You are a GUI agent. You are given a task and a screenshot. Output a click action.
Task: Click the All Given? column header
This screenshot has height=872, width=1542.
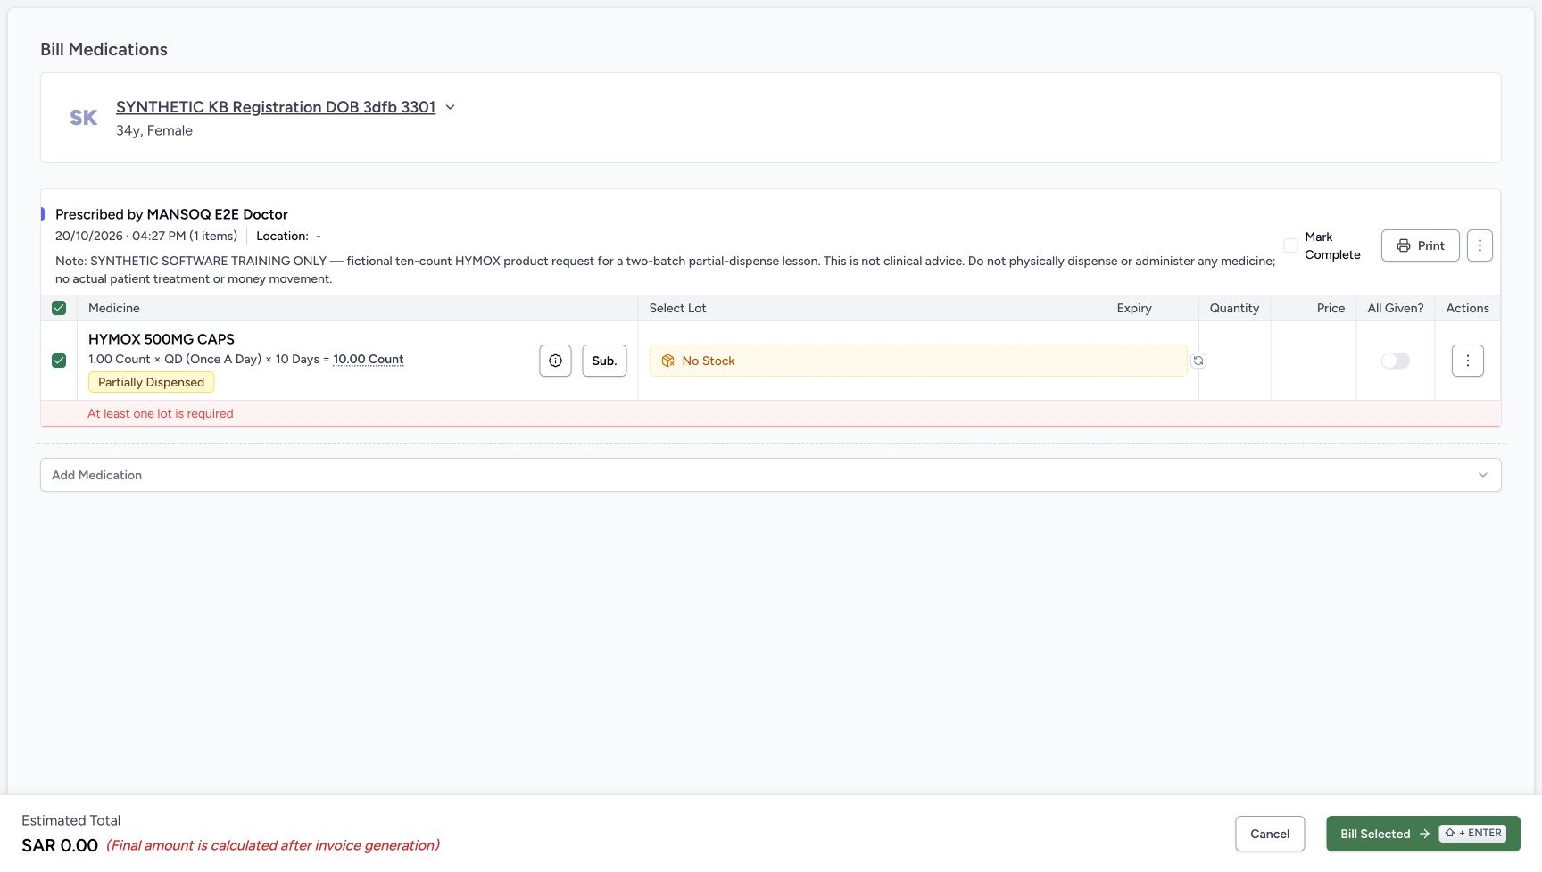1396,308
